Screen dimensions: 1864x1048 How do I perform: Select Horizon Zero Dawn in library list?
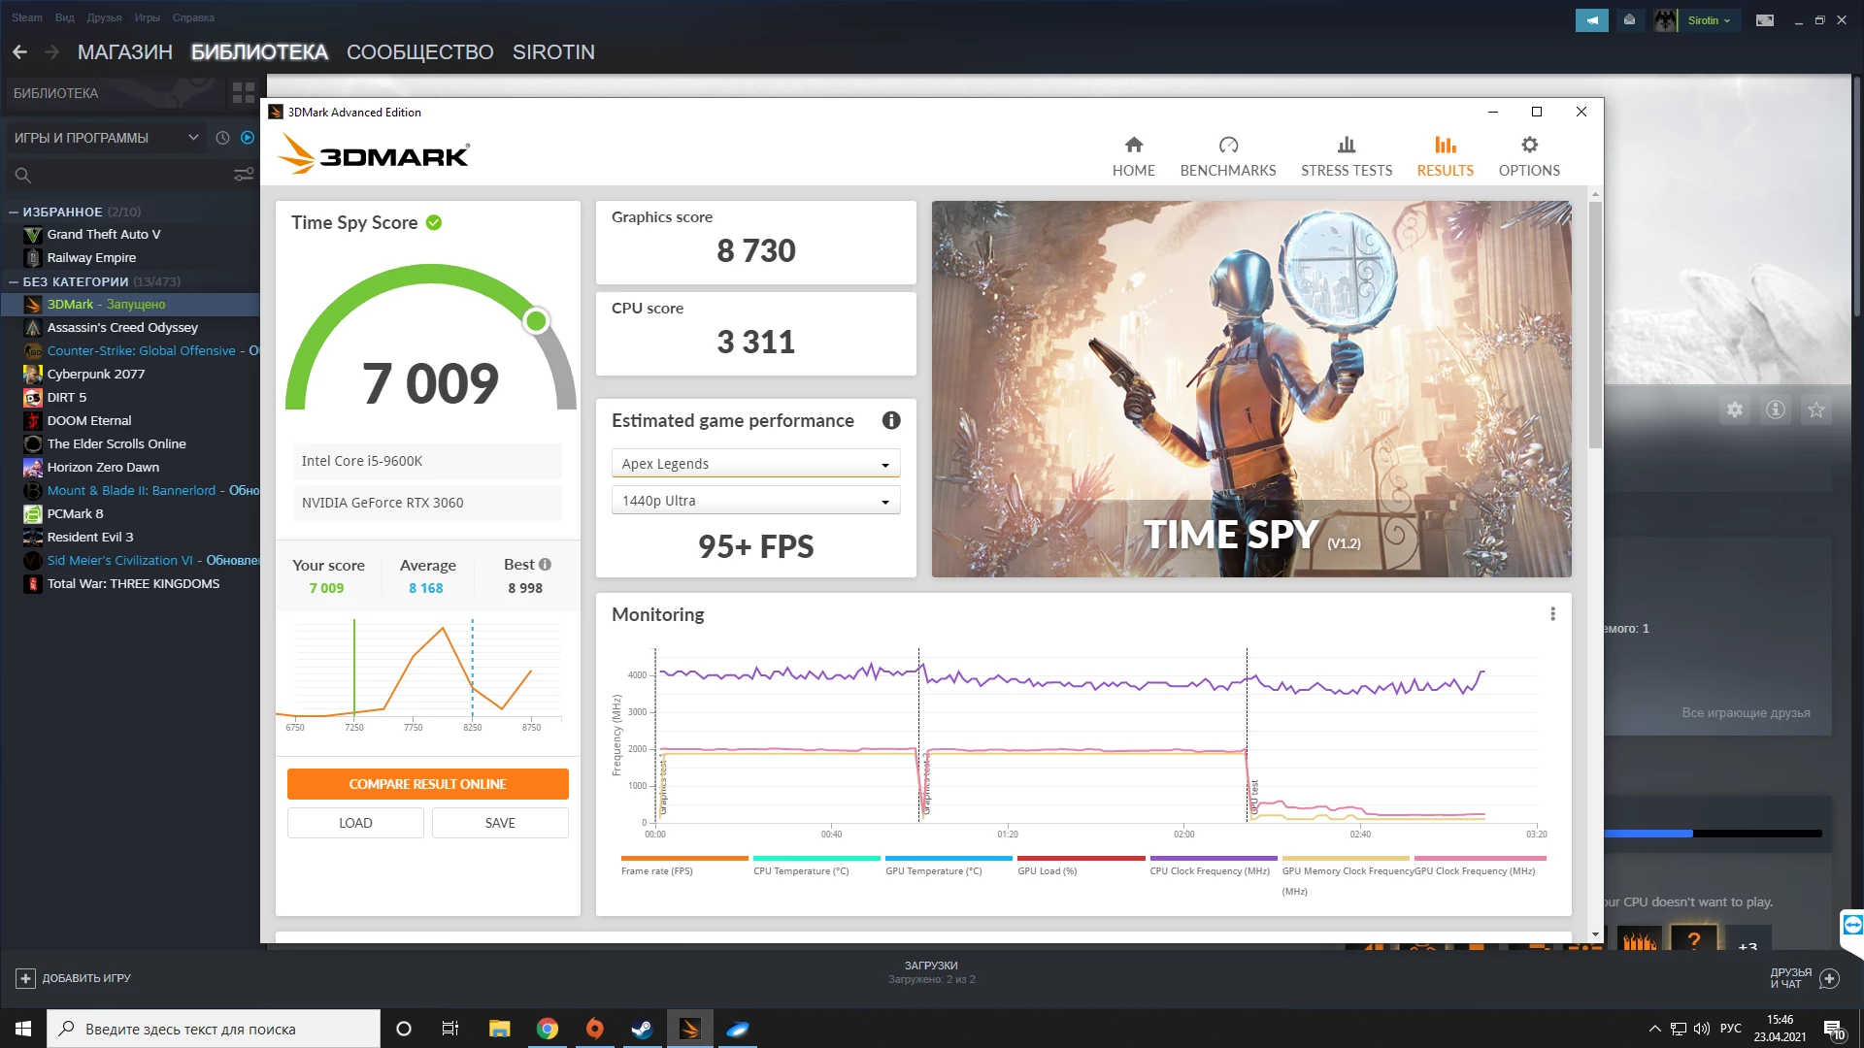pyautogui.click(x=103, y=467)
